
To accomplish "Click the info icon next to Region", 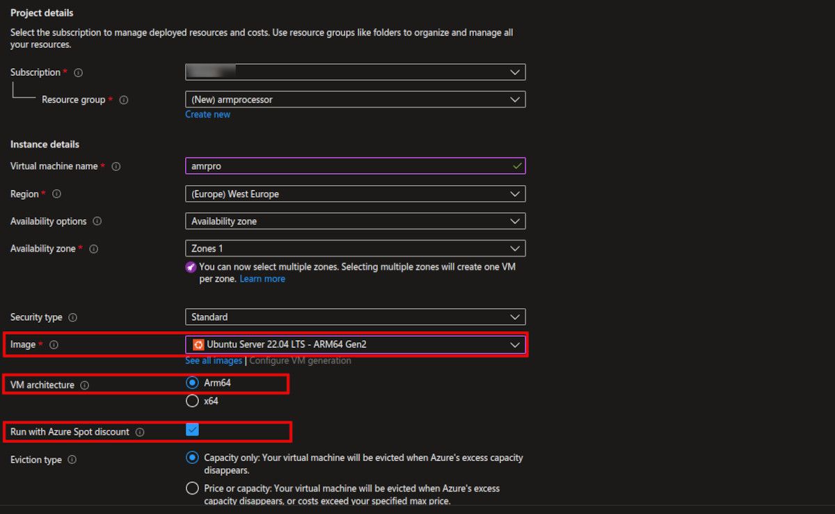I will [x=57, y=194].
